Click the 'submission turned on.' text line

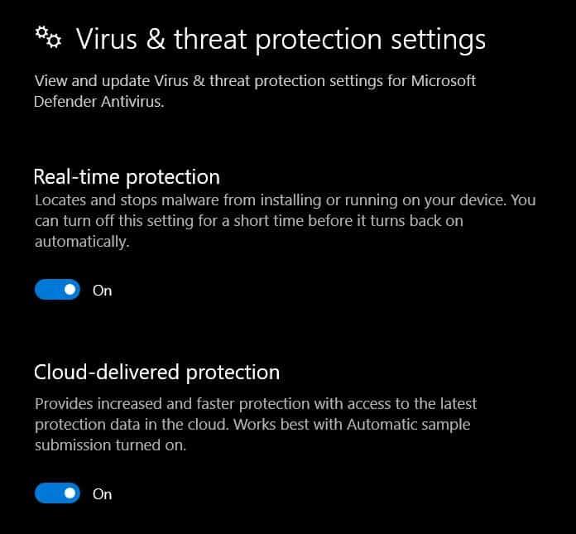(110, 445)
